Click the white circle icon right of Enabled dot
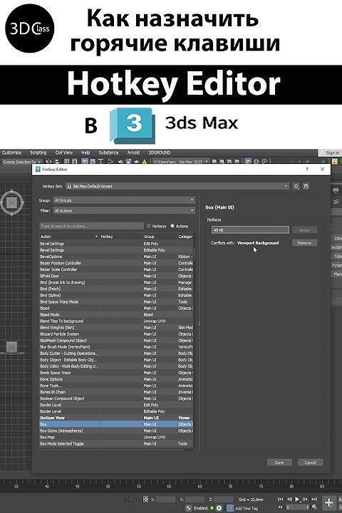Image resolution: width=342 pixels, height=513 pixels. [219, 508]
